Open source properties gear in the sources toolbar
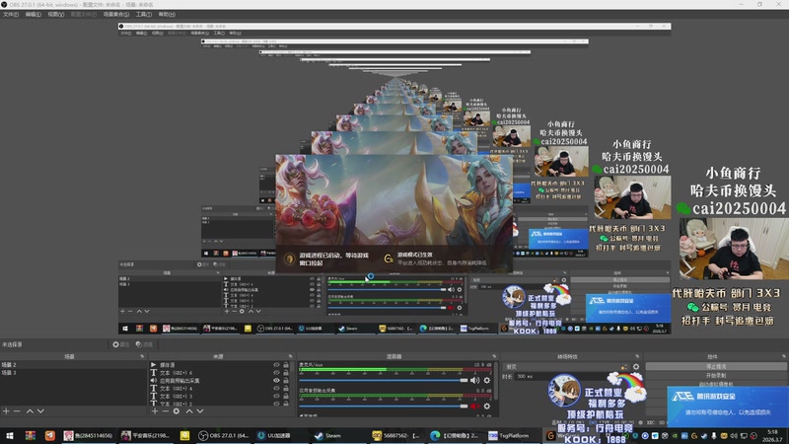 (177, 411)
